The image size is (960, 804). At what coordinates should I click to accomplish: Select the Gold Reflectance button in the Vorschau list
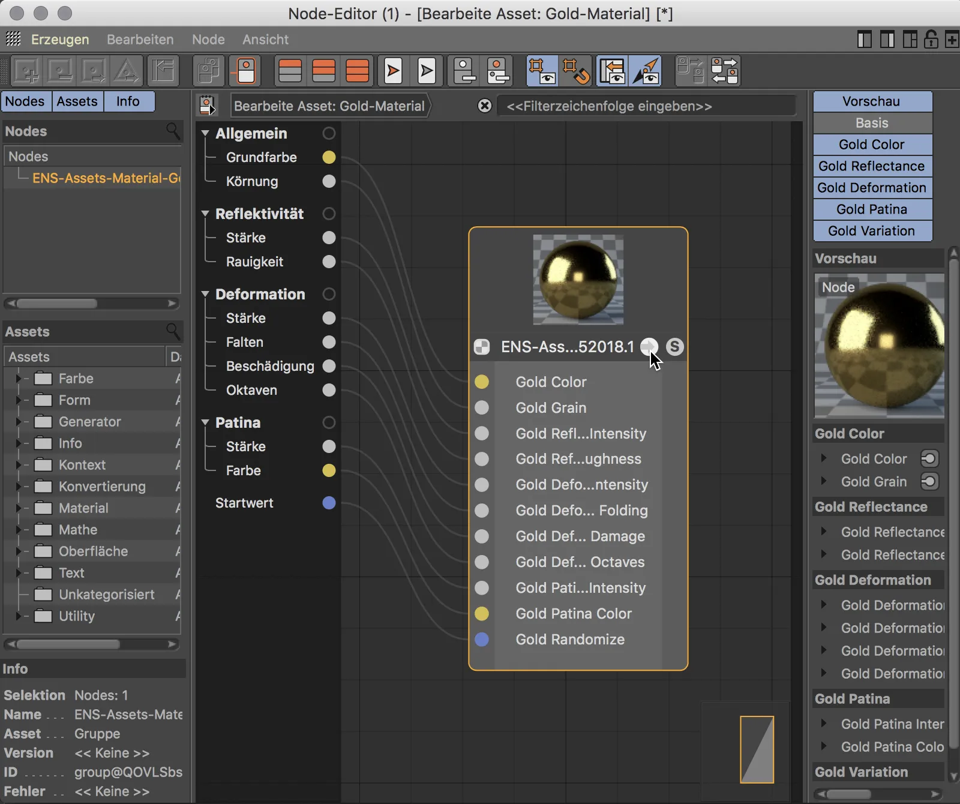[871, 166]
